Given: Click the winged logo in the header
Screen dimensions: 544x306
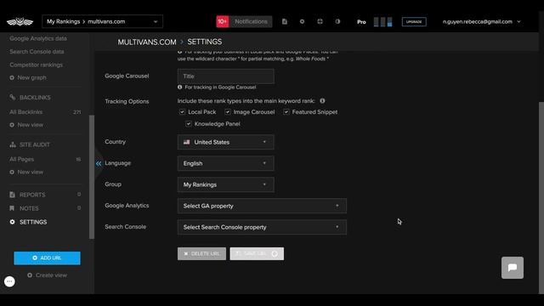Looking at the screenshot, I should pyautogui.click(x=20, y=22).
